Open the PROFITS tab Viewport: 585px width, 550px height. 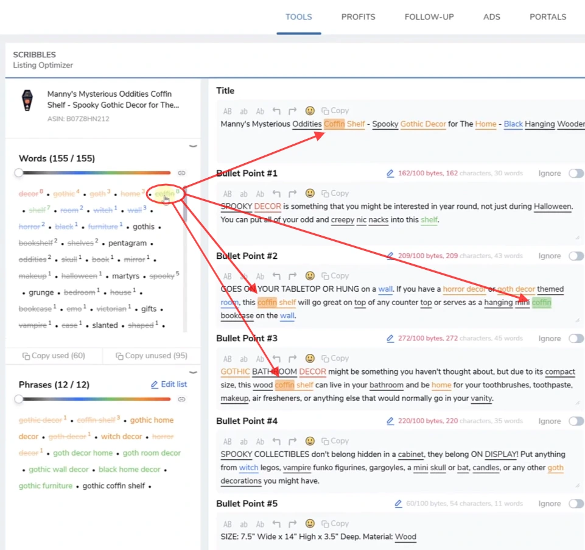point(358,17)
